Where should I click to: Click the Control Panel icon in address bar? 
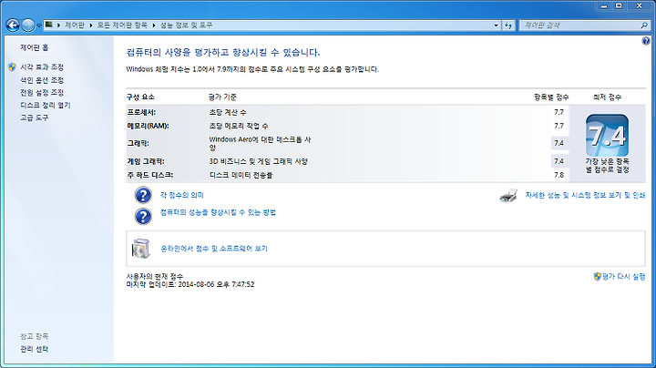pos(49,25)
